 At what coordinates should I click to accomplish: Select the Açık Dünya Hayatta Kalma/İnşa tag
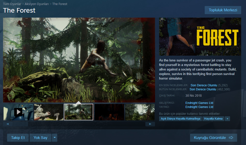click(x=180, y=119)
